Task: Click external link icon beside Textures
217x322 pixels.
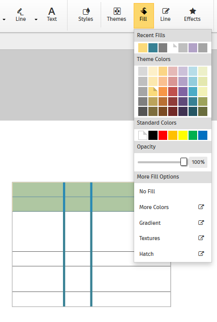Action: [x=201, y=238]
